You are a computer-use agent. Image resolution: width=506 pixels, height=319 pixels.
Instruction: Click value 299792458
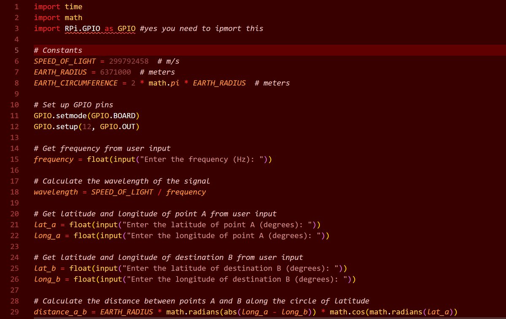pos(129,61)
